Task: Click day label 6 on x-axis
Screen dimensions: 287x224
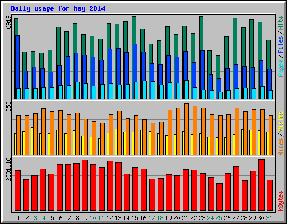Action: pyautogui.click(x=61, y=218)
